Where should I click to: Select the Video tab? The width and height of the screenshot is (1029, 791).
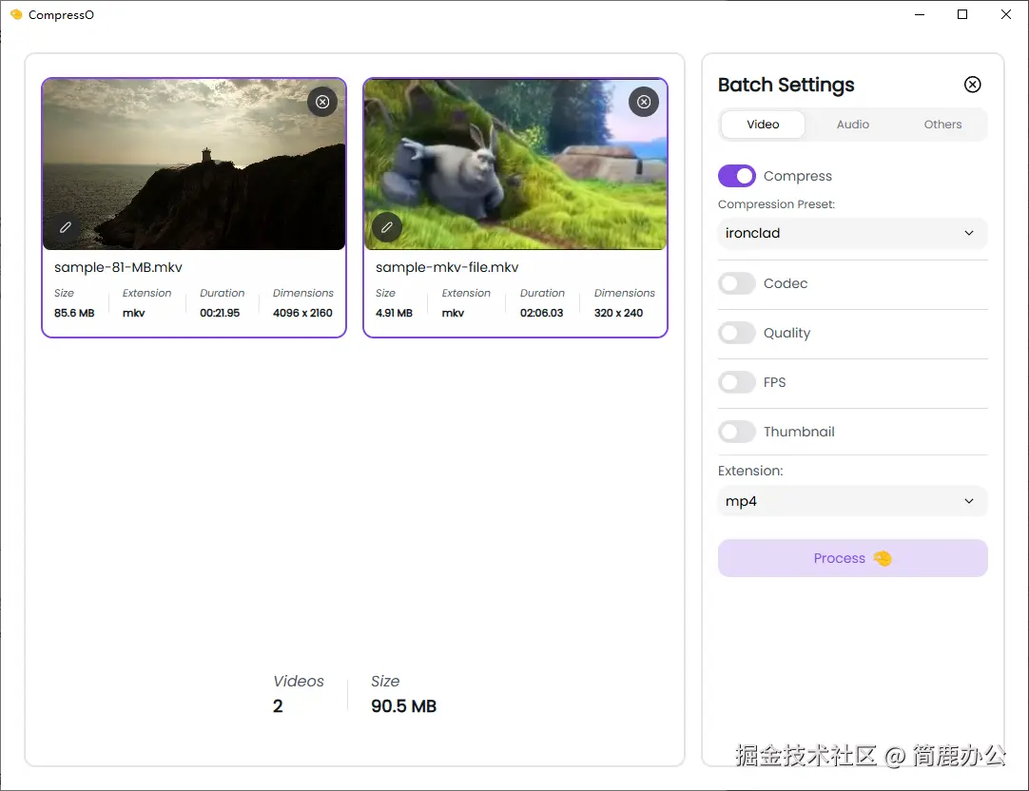coord(762,124)
